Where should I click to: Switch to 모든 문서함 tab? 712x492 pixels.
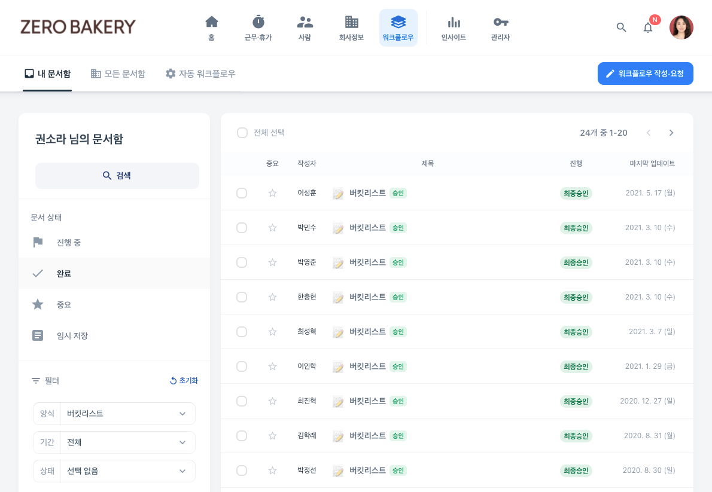coord(118,74)
